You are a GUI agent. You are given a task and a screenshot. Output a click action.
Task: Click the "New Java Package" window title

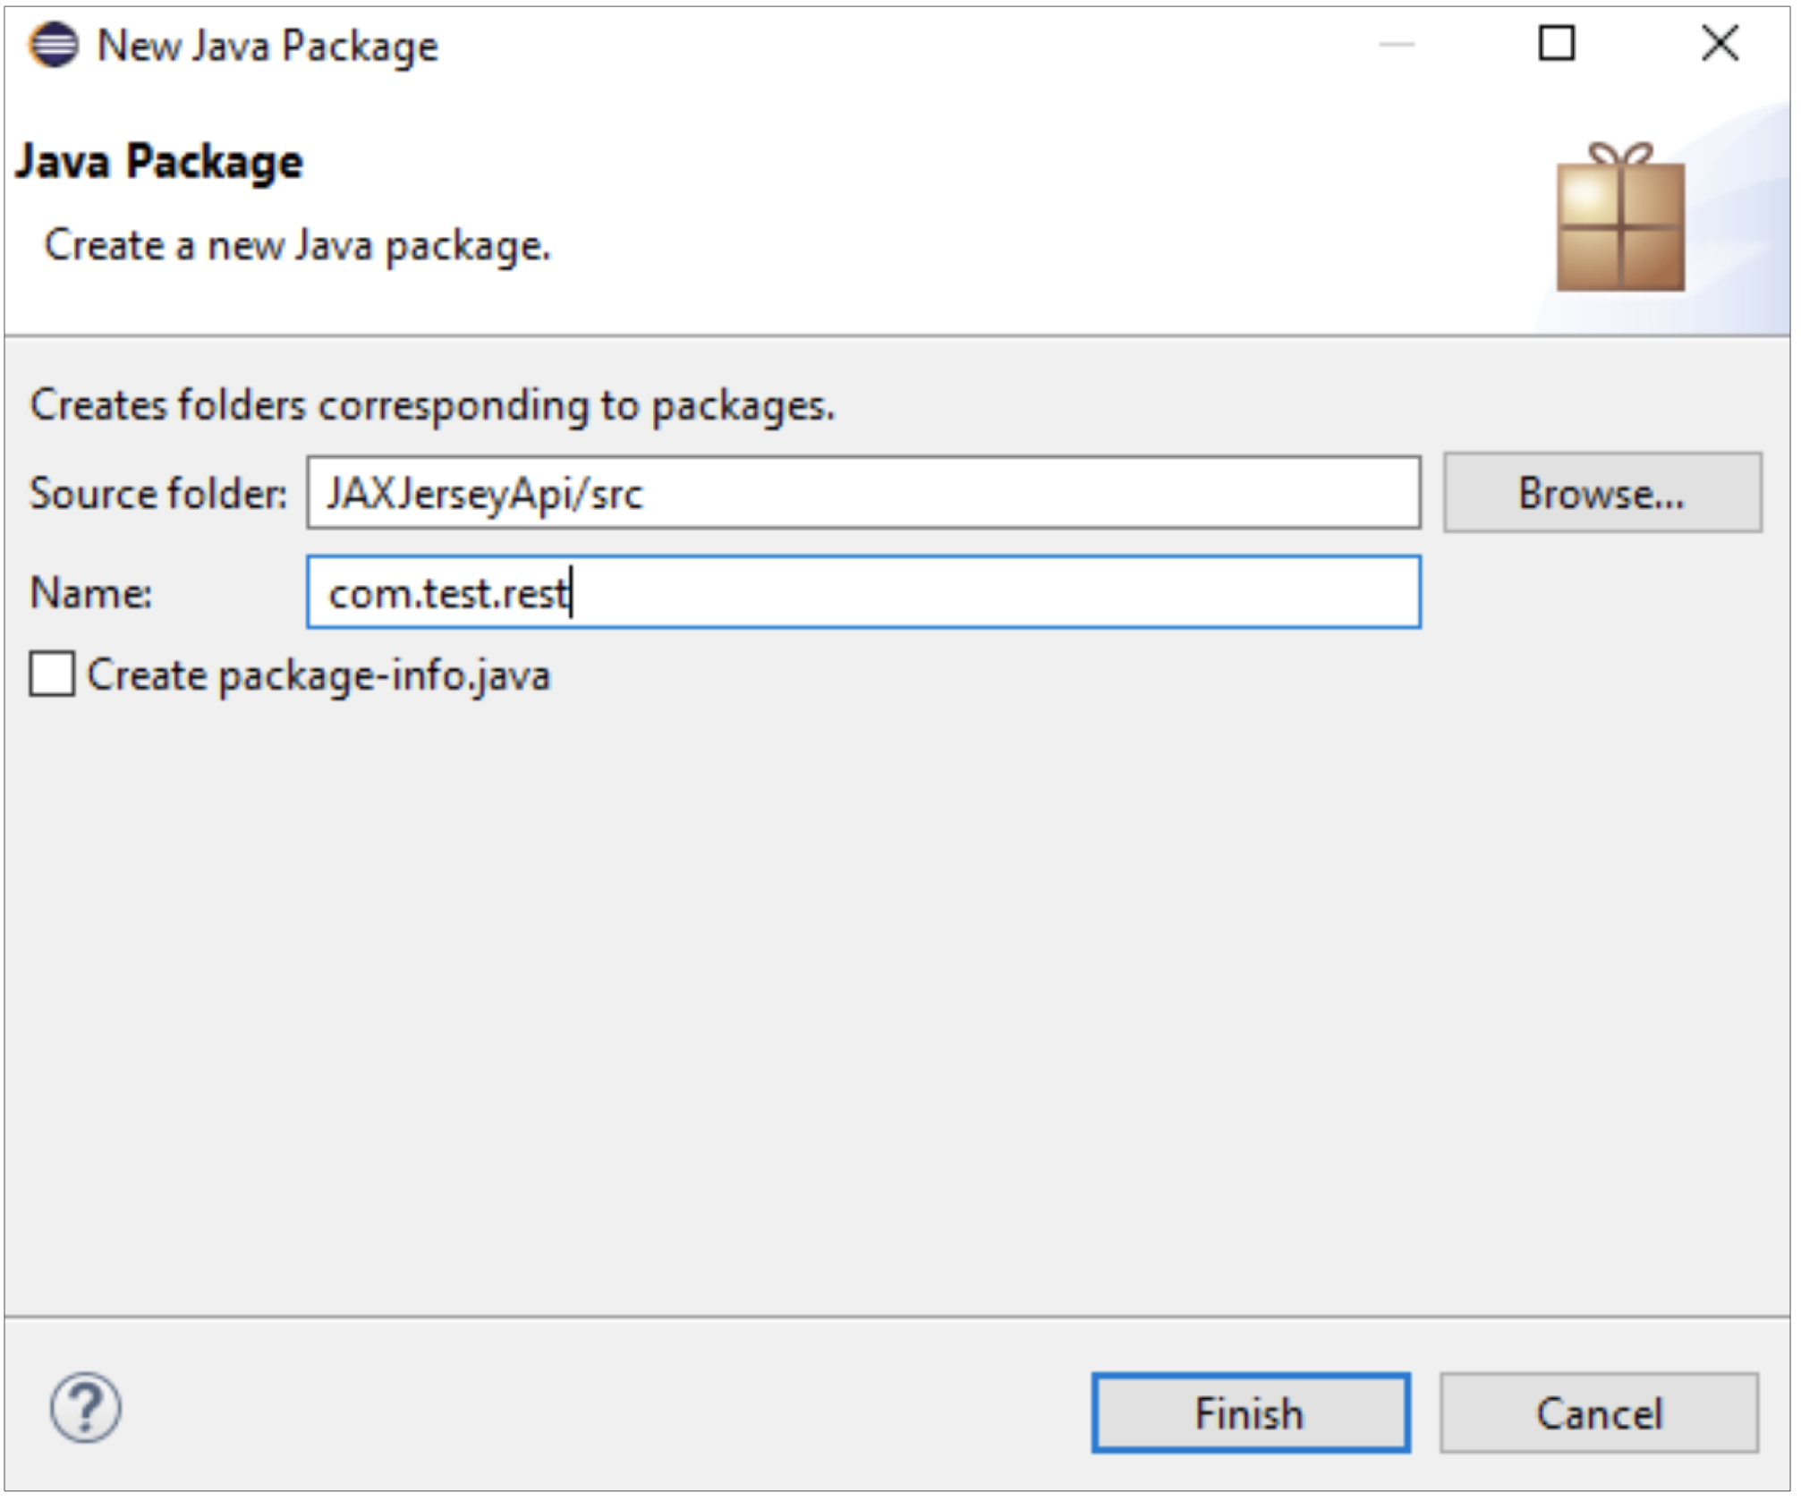[x=268, y=46]
